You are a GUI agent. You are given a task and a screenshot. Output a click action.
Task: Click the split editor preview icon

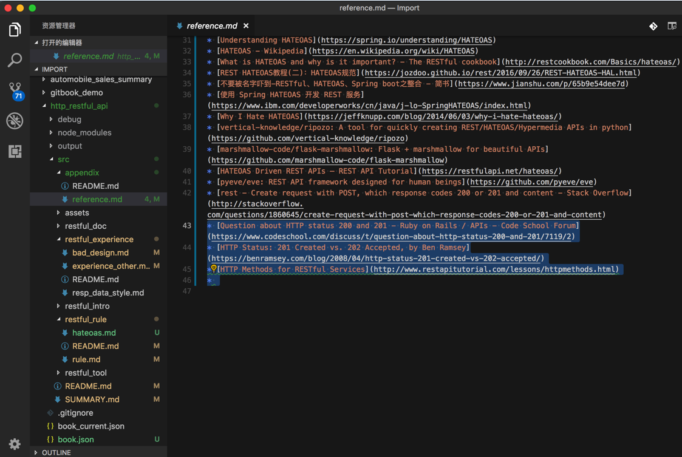pyautogui.click(x=672, y=26)
